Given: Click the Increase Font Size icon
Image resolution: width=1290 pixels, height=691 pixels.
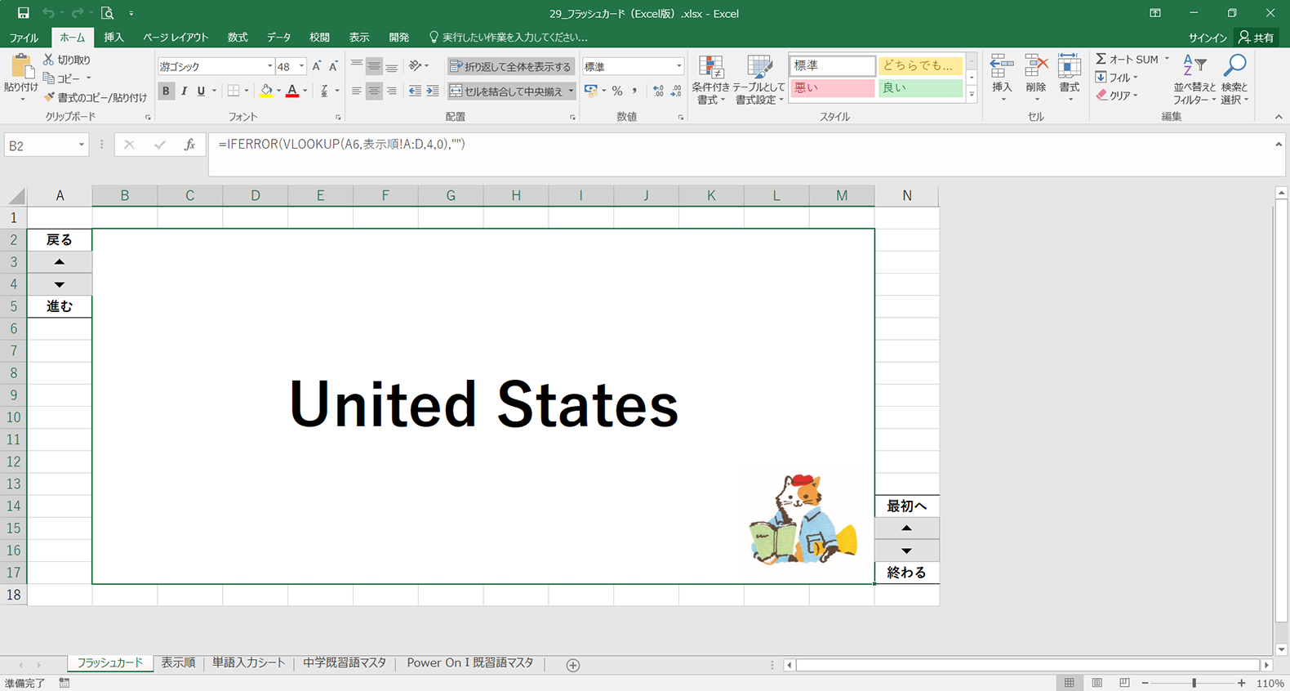Looking at the screenshot, I should tap(317, 66).
